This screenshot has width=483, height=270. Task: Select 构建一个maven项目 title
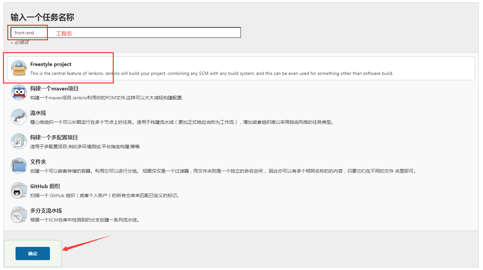pyautogui.click(x=54, y=89)
